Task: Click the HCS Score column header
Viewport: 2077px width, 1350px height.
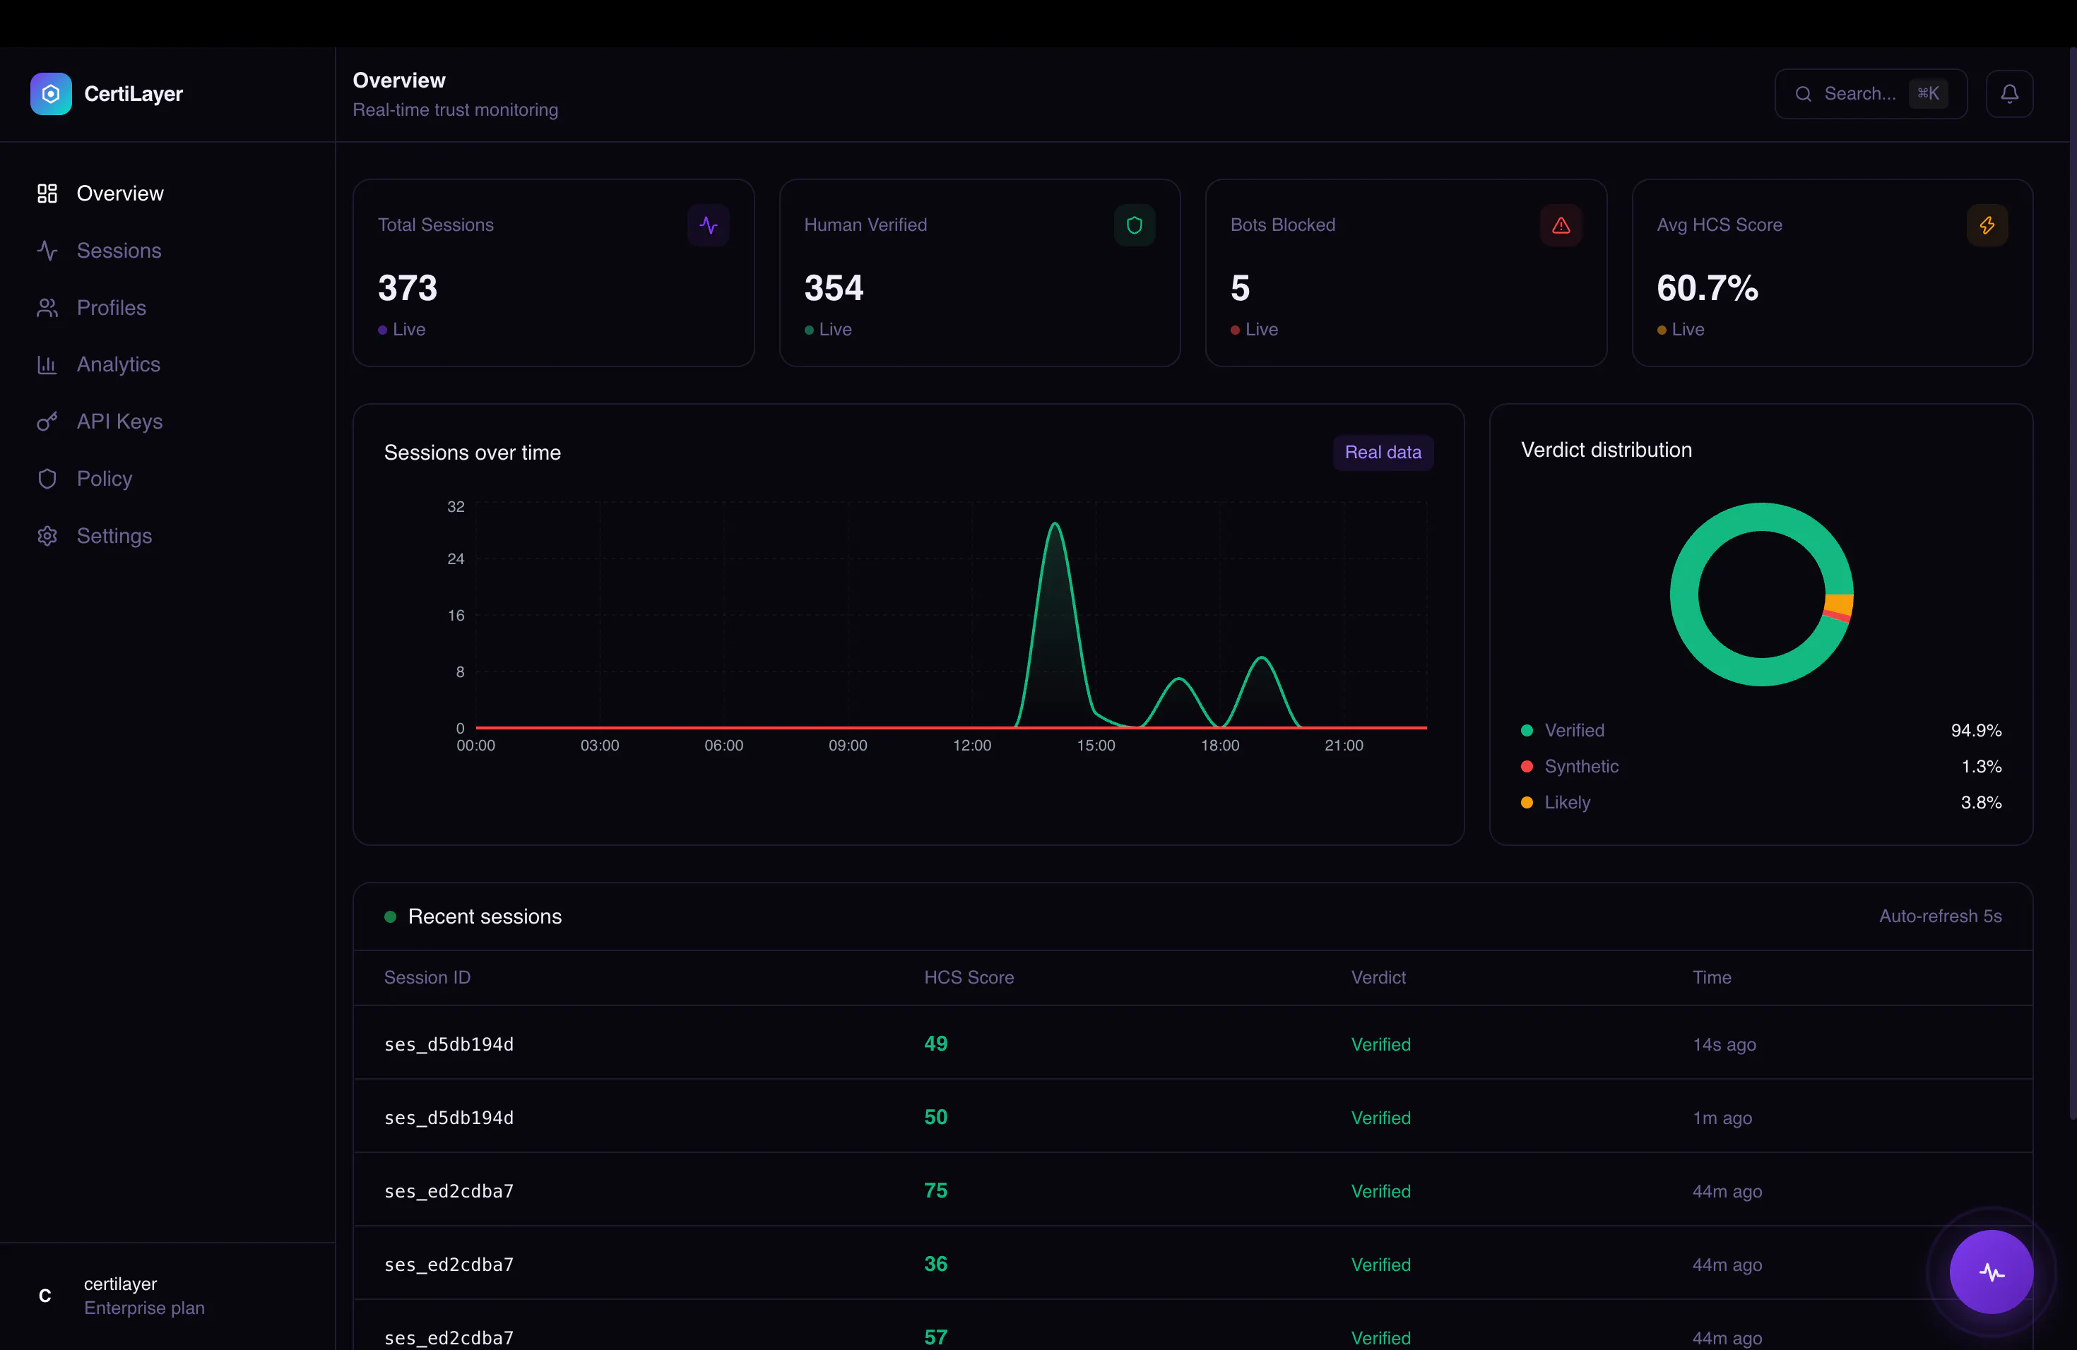Action: click(969, 978)
